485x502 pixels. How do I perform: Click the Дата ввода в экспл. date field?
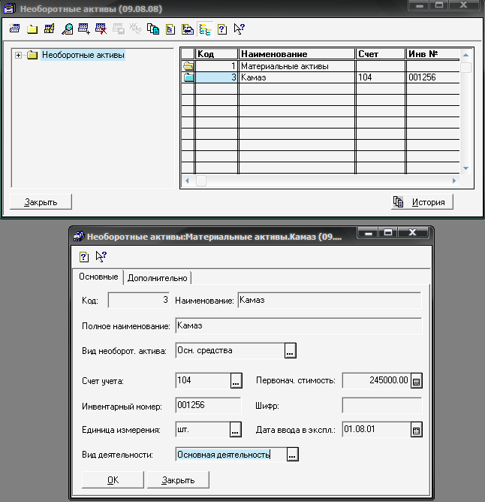coord(376,430)
